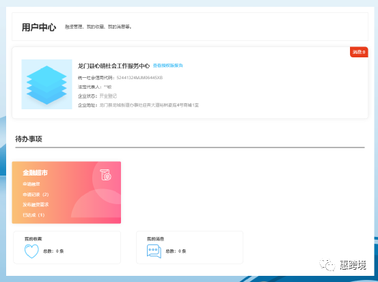The image size is (378, 282).
Task: Click the 企业地址 address line
Action: tap(138, 105)
